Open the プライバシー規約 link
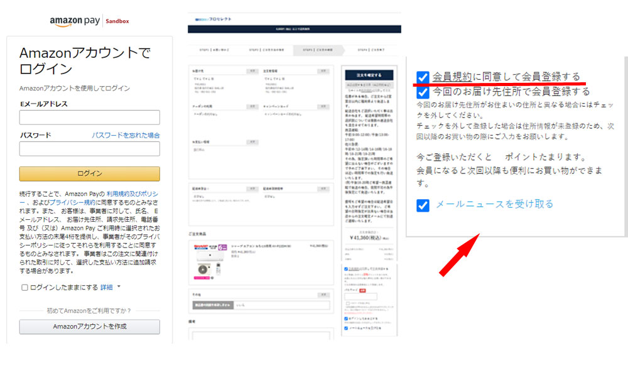 [72, 203]
